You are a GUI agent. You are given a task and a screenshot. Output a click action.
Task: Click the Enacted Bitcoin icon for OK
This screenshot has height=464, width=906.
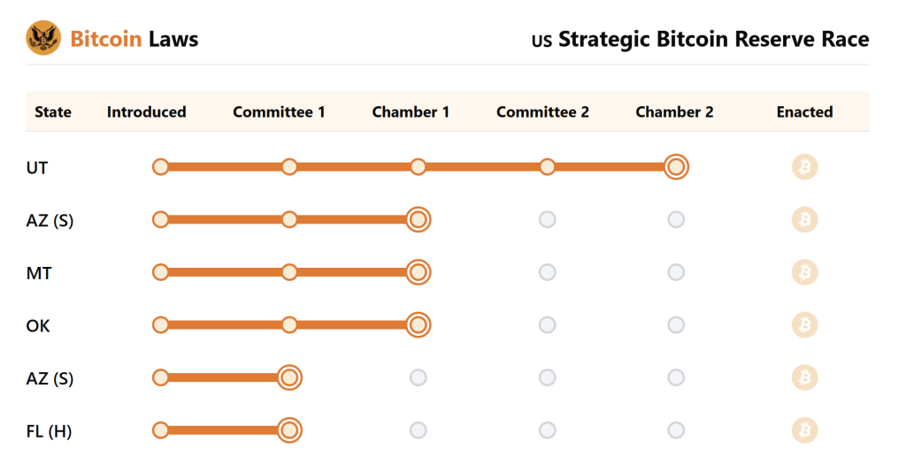[804, 325]
